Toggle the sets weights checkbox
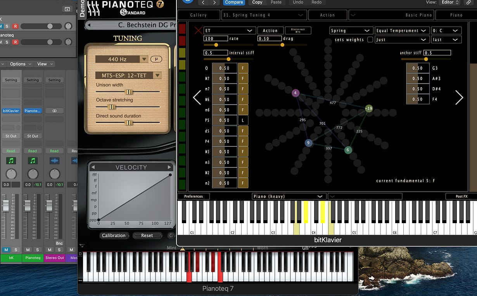 point(370,40)
